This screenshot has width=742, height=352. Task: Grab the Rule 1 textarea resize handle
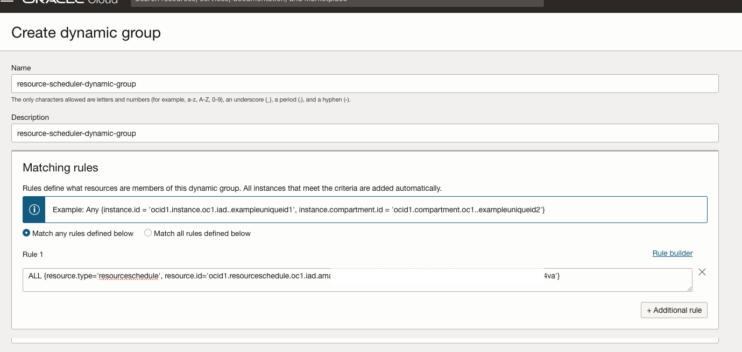[689, 289]
